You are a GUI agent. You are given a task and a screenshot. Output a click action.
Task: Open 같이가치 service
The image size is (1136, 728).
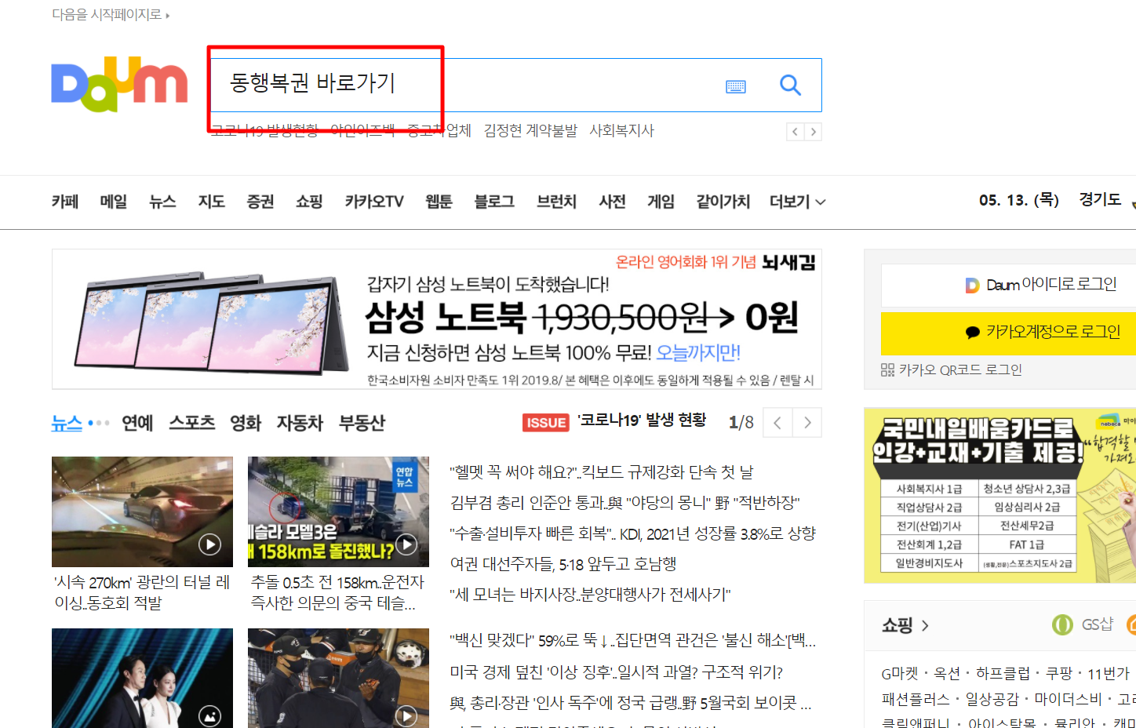pos(723,202)
